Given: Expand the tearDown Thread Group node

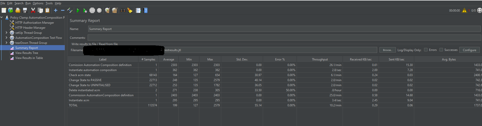Looking at the screenshot, I should click(x=7, y=43).
